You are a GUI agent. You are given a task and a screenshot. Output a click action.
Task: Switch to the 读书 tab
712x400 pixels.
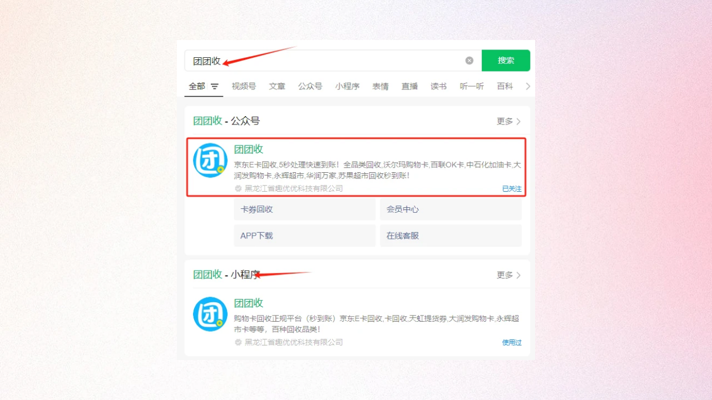tap(438, 86)
